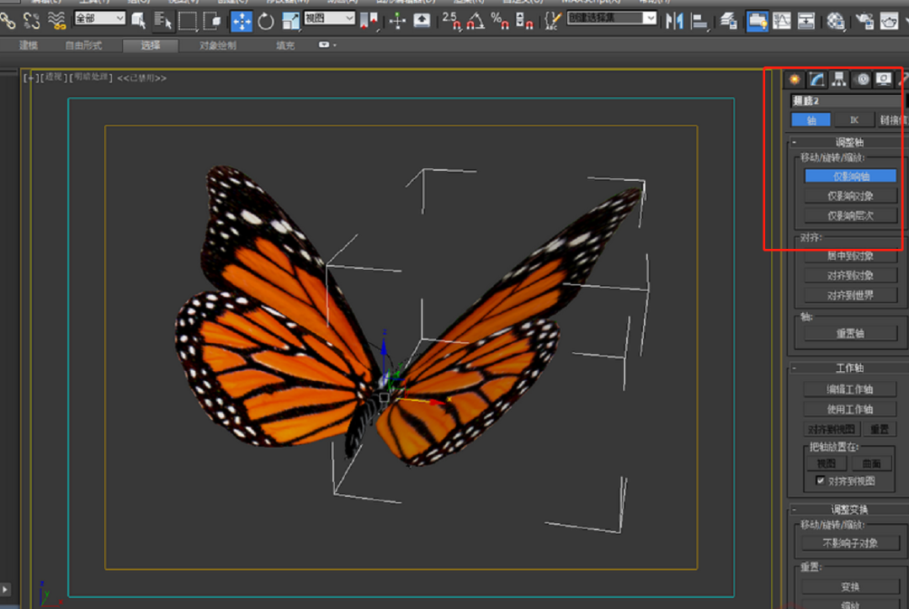This screenshot has width=909, height=609.
Task: Toggle Keyboard Shortcut Override icon
Action: pos(422,21)
